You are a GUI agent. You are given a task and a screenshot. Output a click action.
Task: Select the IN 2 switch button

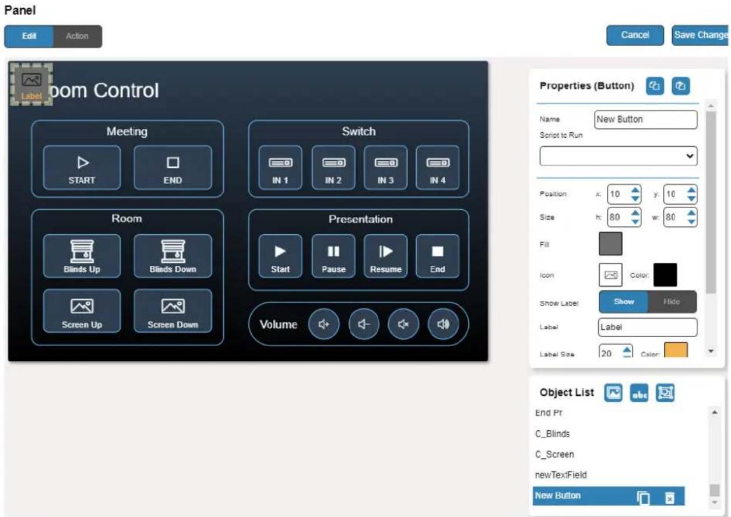pos(333,168)
